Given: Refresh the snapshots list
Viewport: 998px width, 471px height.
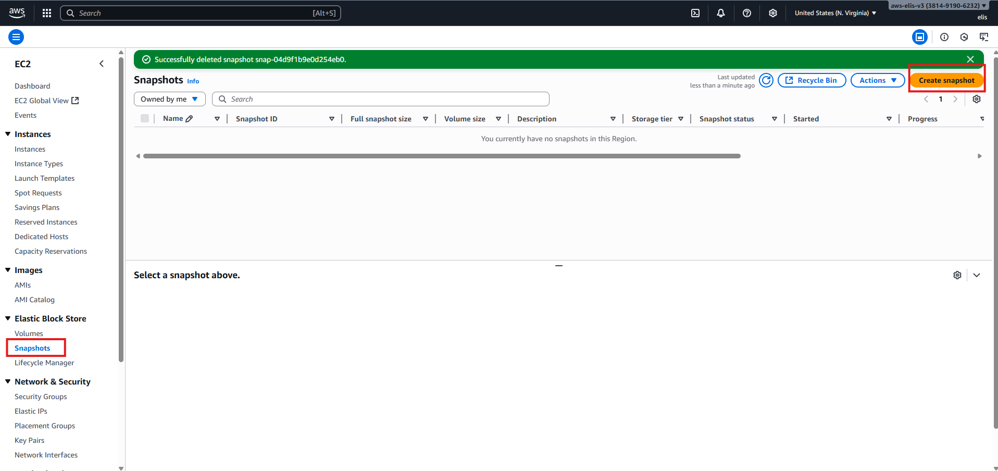Looking at the screenshot, I should click(766, 80).
